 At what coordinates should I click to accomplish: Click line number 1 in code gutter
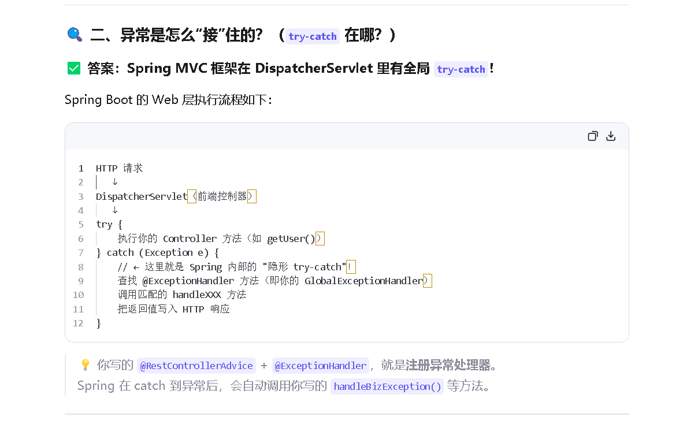pos(81,168)
